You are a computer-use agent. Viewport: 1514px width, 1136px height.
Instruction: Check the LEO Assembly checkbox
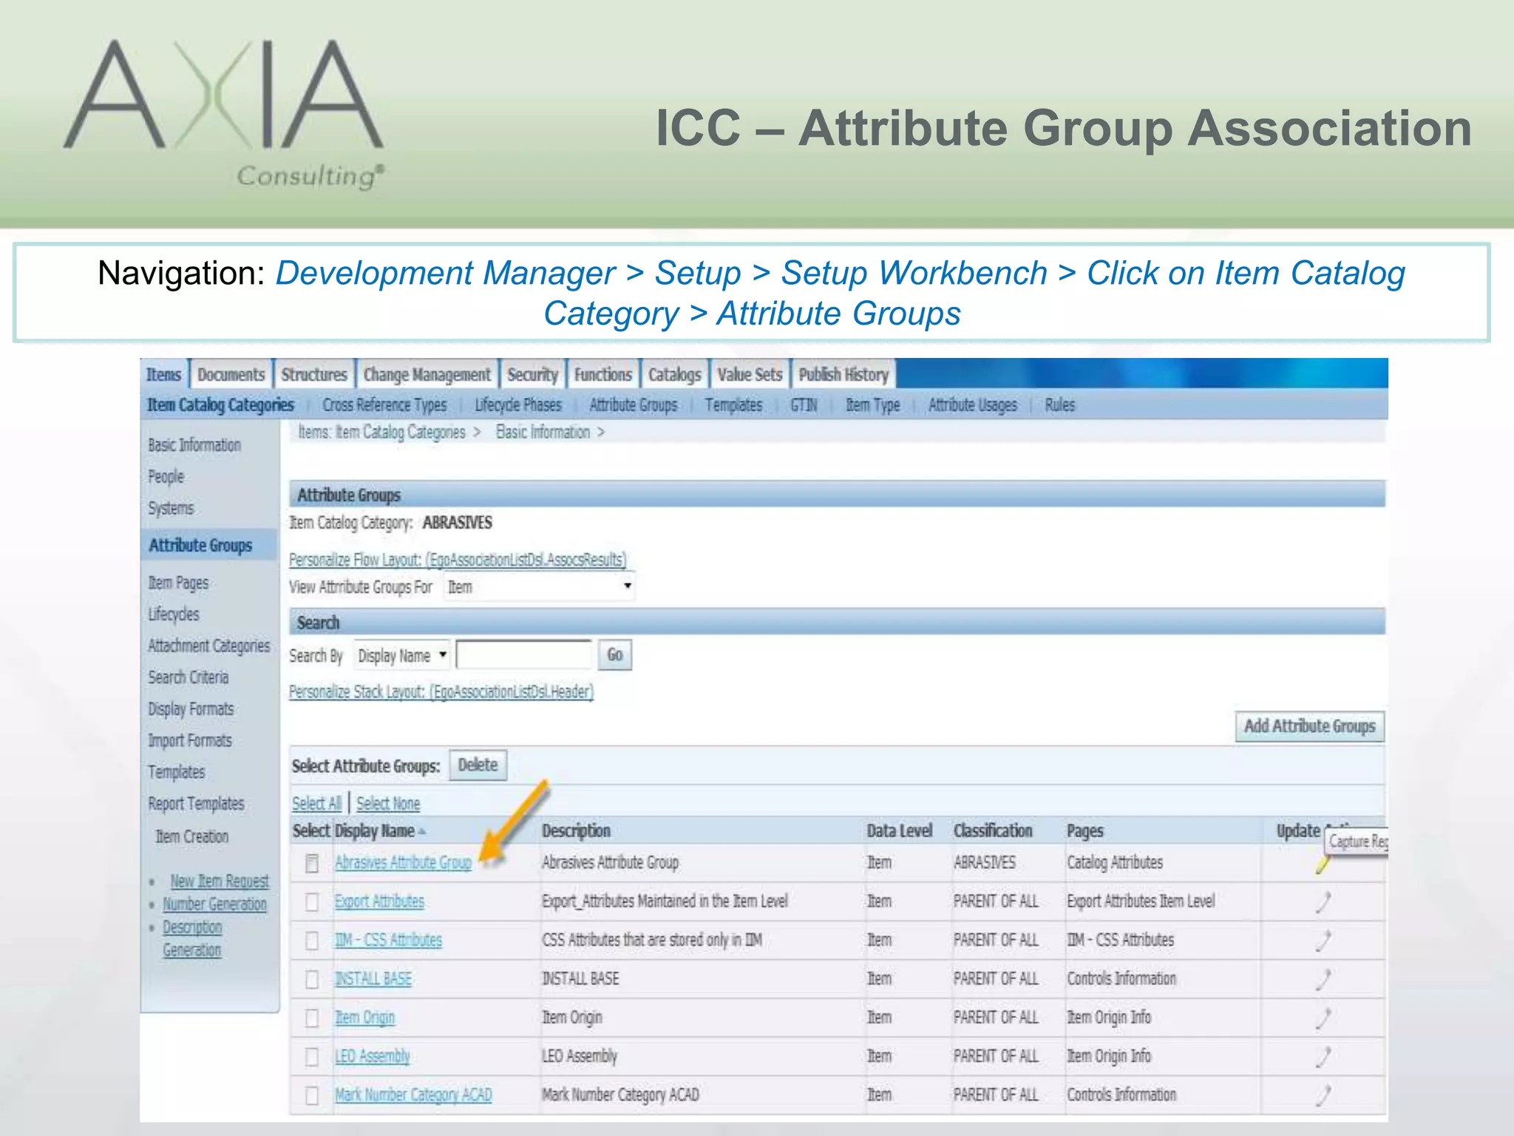coord(312,1056)
